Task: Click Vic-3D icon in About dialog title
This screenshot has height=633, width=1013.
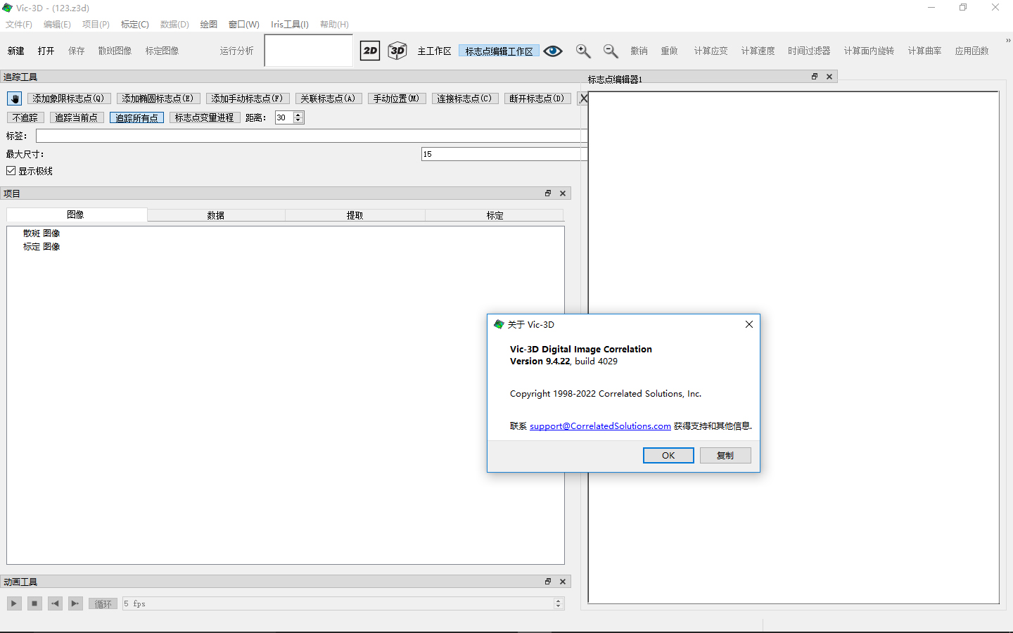Action: coord(499,324)
